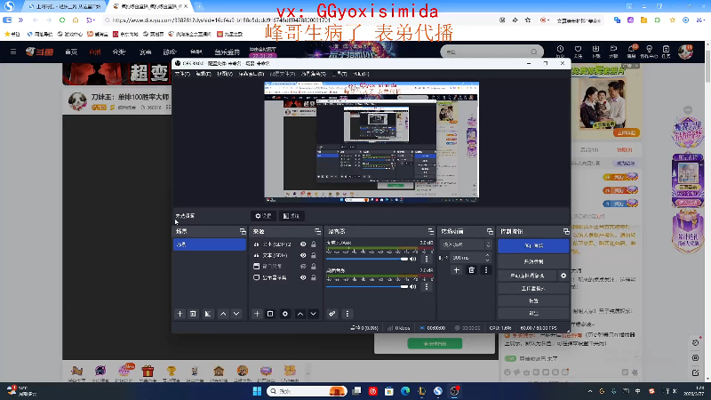Open Windows Start menu

[x=257, y=391]
